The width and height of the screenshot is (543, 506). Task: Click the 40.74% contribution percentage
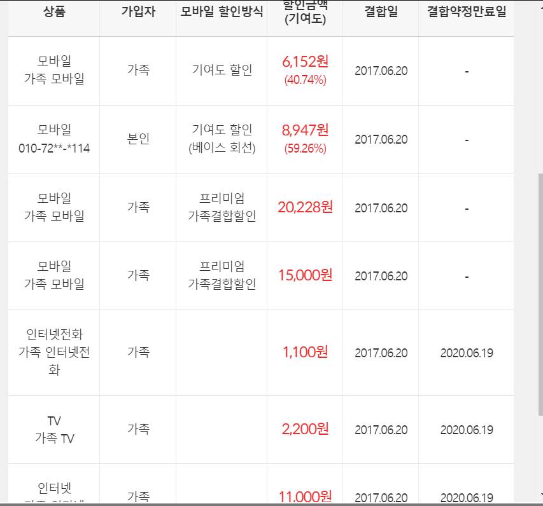coord(305,80)
